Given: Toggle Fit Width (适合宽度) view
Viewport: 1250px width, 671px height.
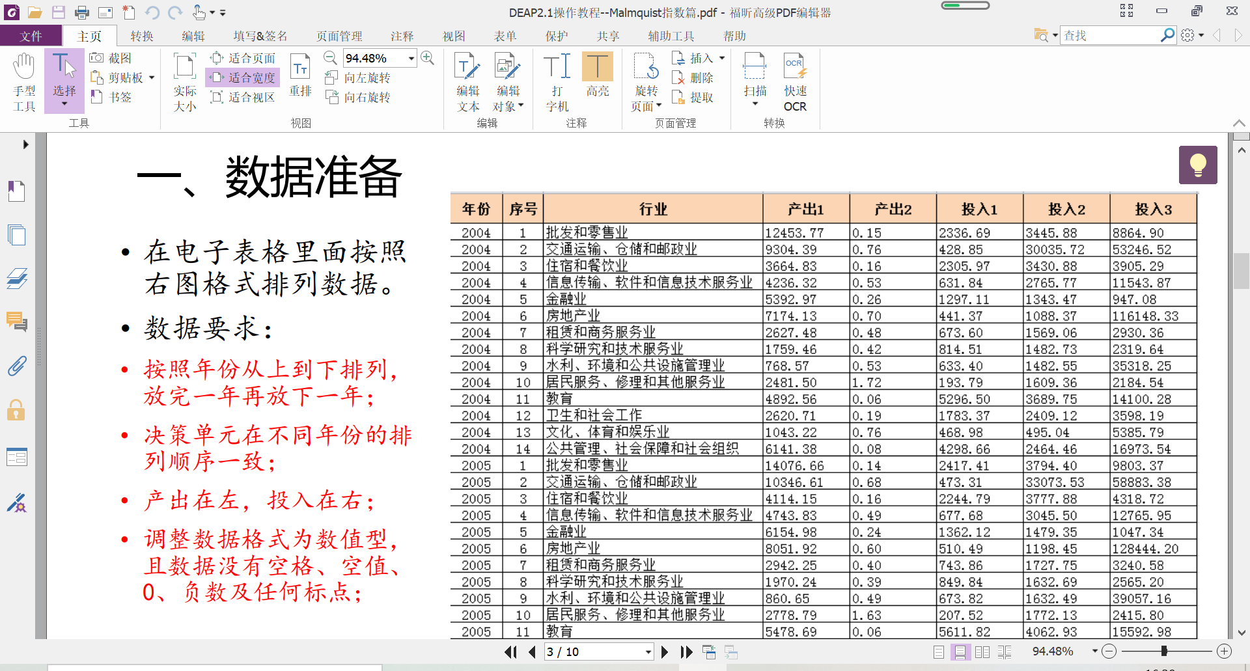Looking at the screenshot, I should tap(243, 77).
